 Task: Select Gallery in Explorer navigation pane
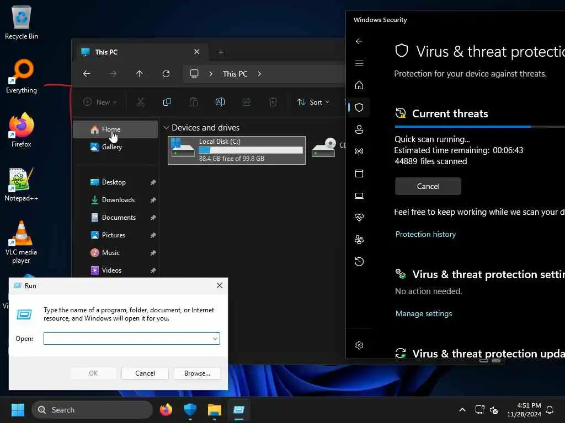tap(115, 147)
